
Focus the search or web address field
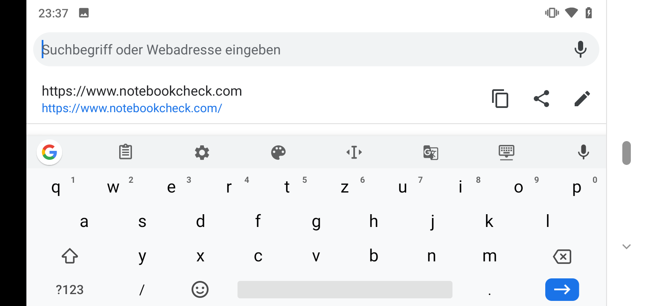298,50
